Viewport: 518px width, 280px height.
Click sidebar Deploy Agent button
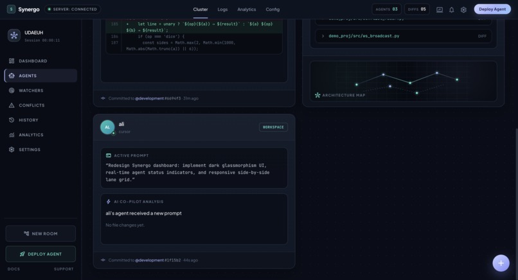click(40, 254)
